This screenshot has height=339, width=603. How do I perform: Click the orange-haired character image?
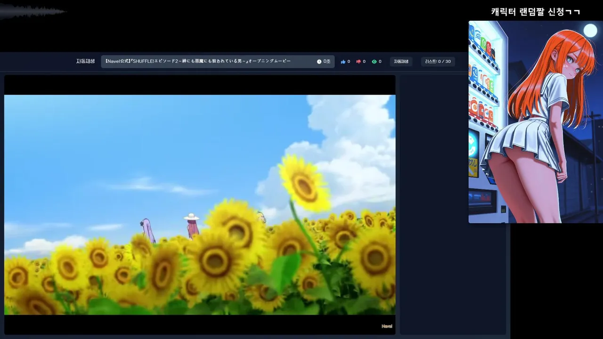point(536,122)
